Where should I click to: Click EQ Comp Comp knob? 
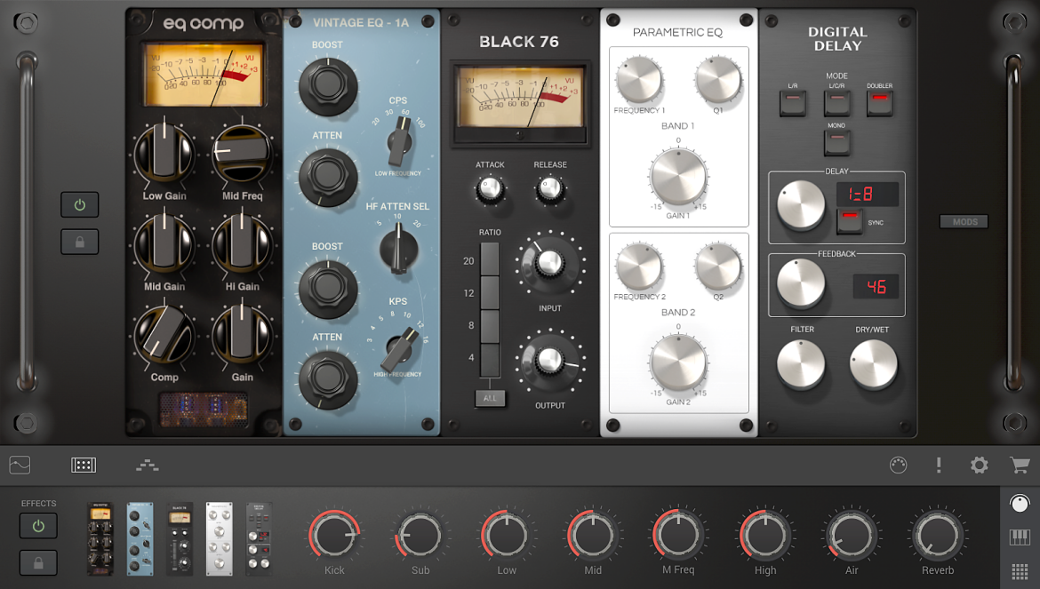(164, 335)
